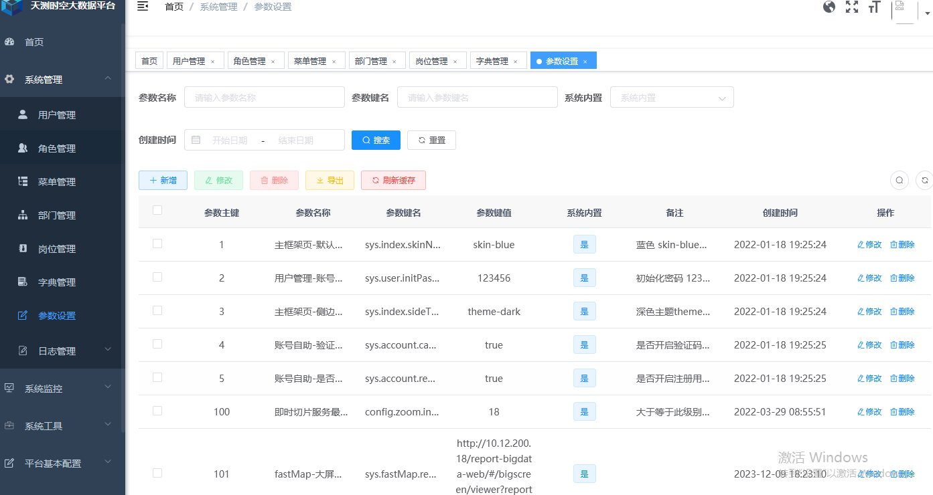Switch to the 字典管理 tab
The width and height of the screenshot is (933, 495).
pyautogui.click(x=494, y=60)
